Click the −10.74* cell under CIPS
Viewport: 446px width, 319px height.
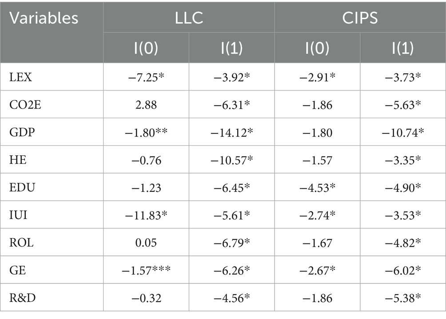[x=403, y=132]
